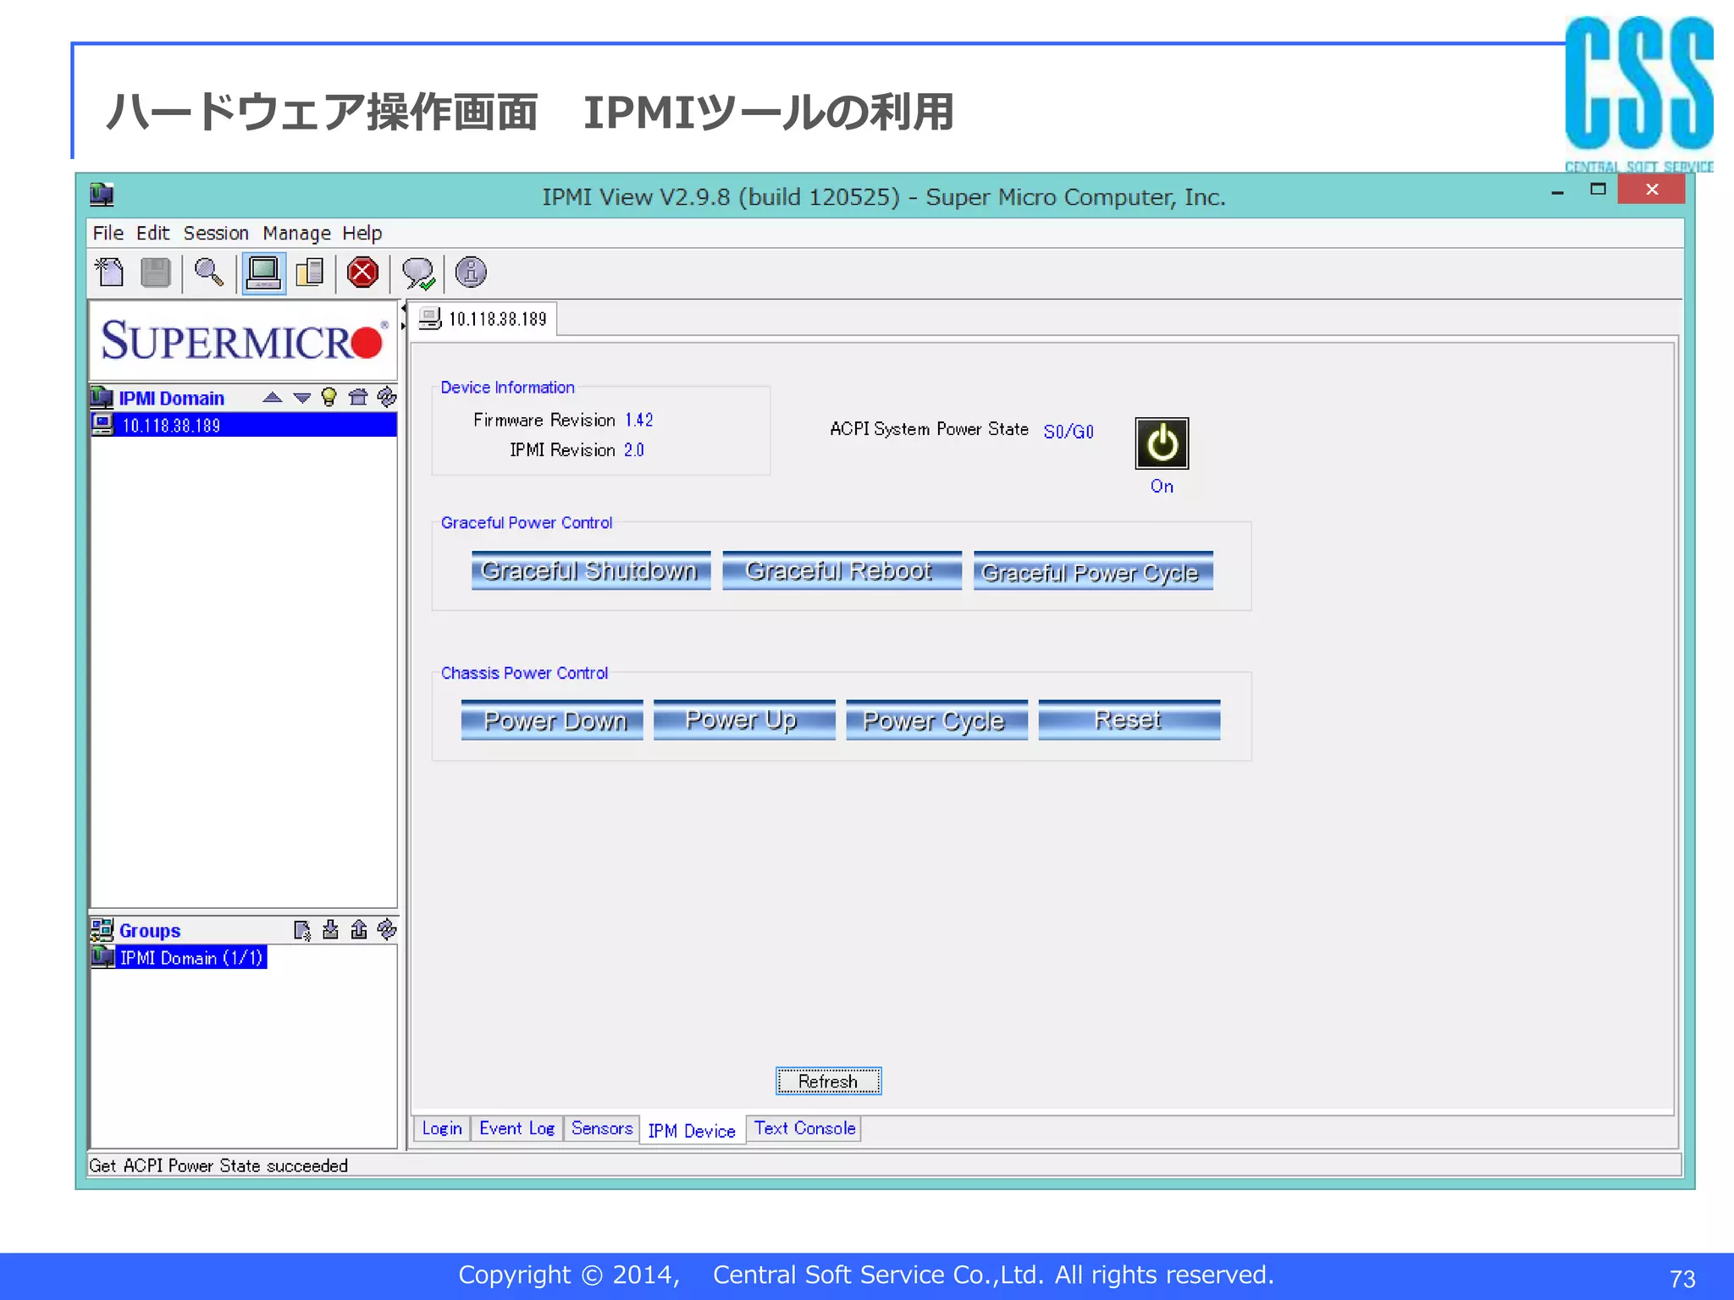Screen dimensions: 1734x1300
Task: Maximize the IPMI View window
Action: tap(1598, 190)
